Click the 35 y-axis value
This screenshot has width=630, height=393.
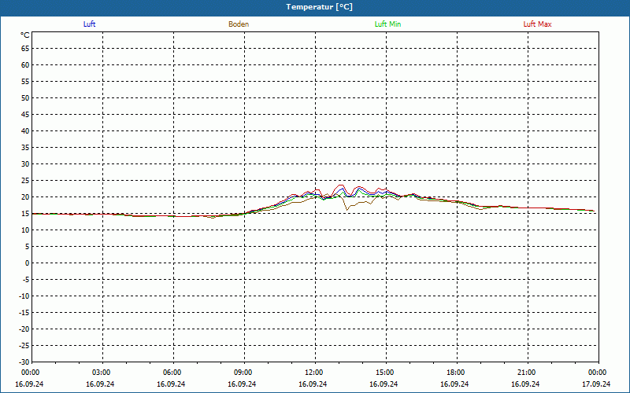pos(25,148)
